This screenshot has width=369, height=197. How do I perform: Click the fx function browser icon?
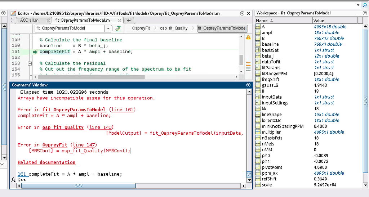(x=13, y=179)
